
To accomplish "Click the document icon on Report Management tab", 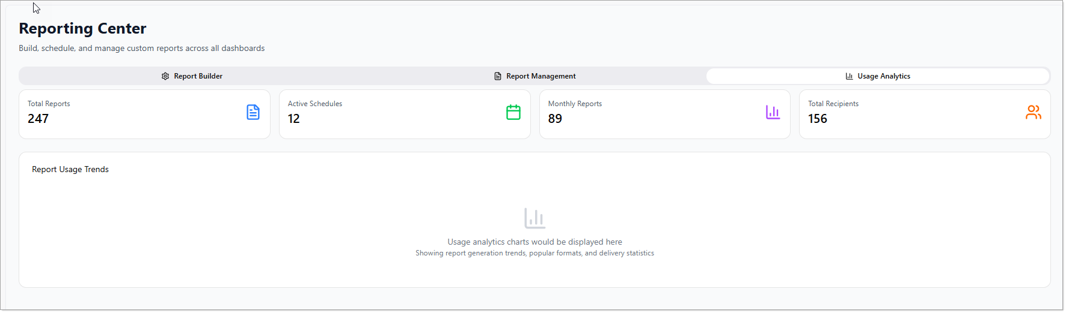I will (498, 76).
